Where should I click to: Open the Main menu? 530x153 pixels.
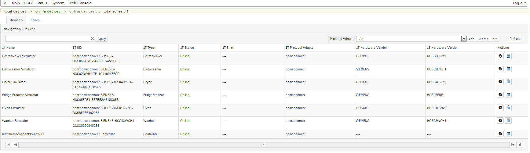click(16, 3)
